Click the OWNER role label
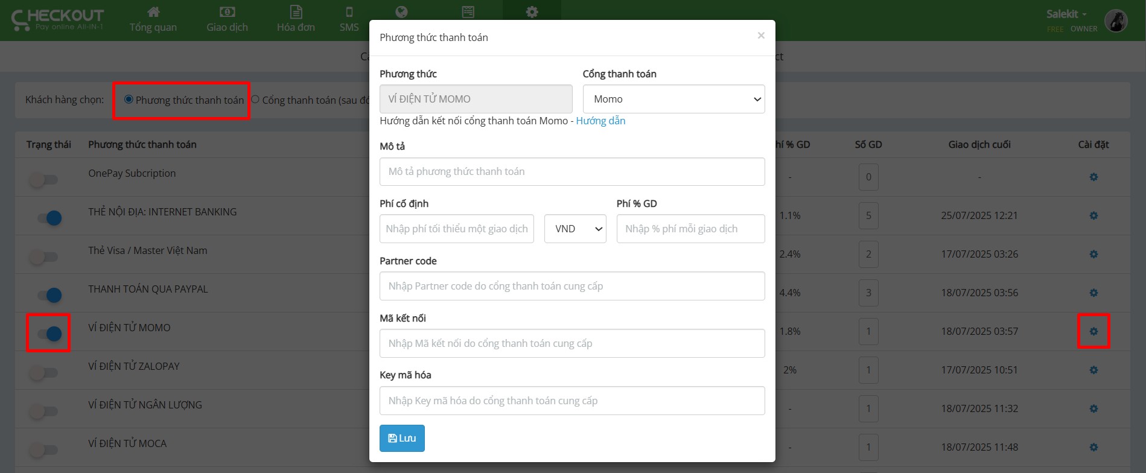The height and width of the screenshot is (473, 1146). [x=1084, y=29]
